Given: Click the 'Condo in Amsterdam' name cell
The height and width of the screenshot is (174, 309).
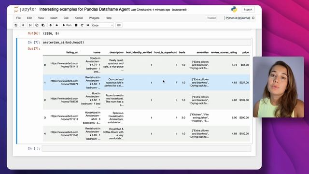Looking at the screenshot, I should point(93,65).
